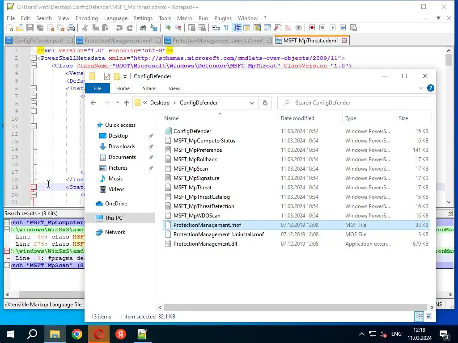Open Downloads in Quick access
The width and height of the screenshot is (458, 343).
[x=122, y=146]
